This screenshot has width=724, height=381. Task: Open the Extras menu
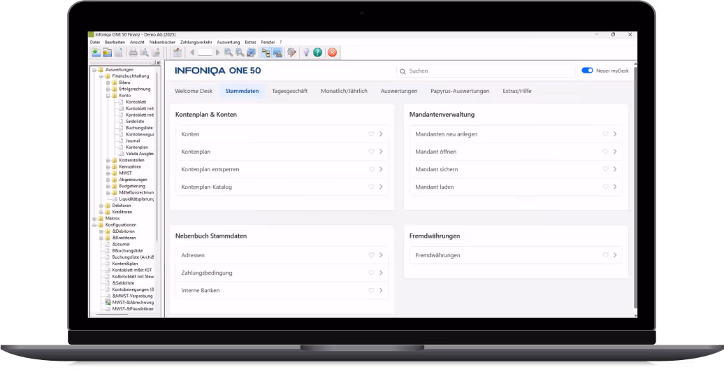(x=250, y=42)
